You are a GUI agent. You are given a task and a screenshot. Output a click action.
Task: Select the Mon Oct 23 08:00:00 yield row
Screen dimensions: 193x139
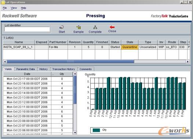pyautogui.click(x=38, y=121)
